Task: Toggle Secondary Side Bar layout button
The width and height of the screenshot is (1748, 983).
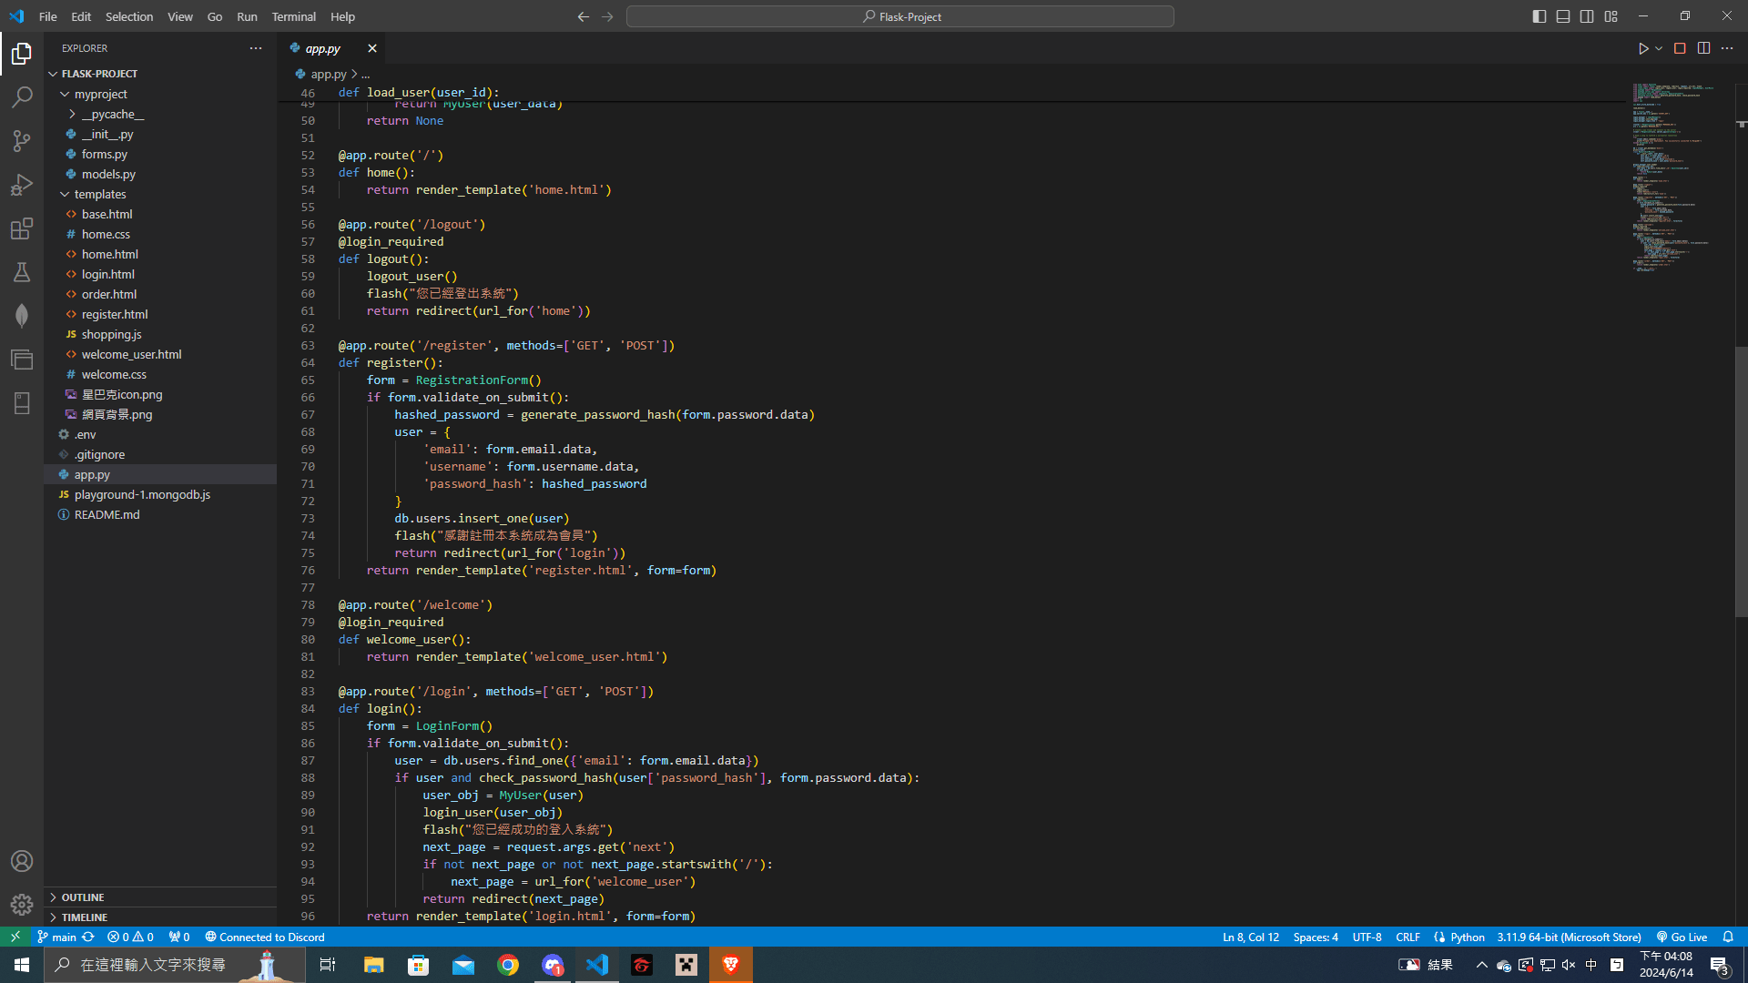Action: 1587,16
